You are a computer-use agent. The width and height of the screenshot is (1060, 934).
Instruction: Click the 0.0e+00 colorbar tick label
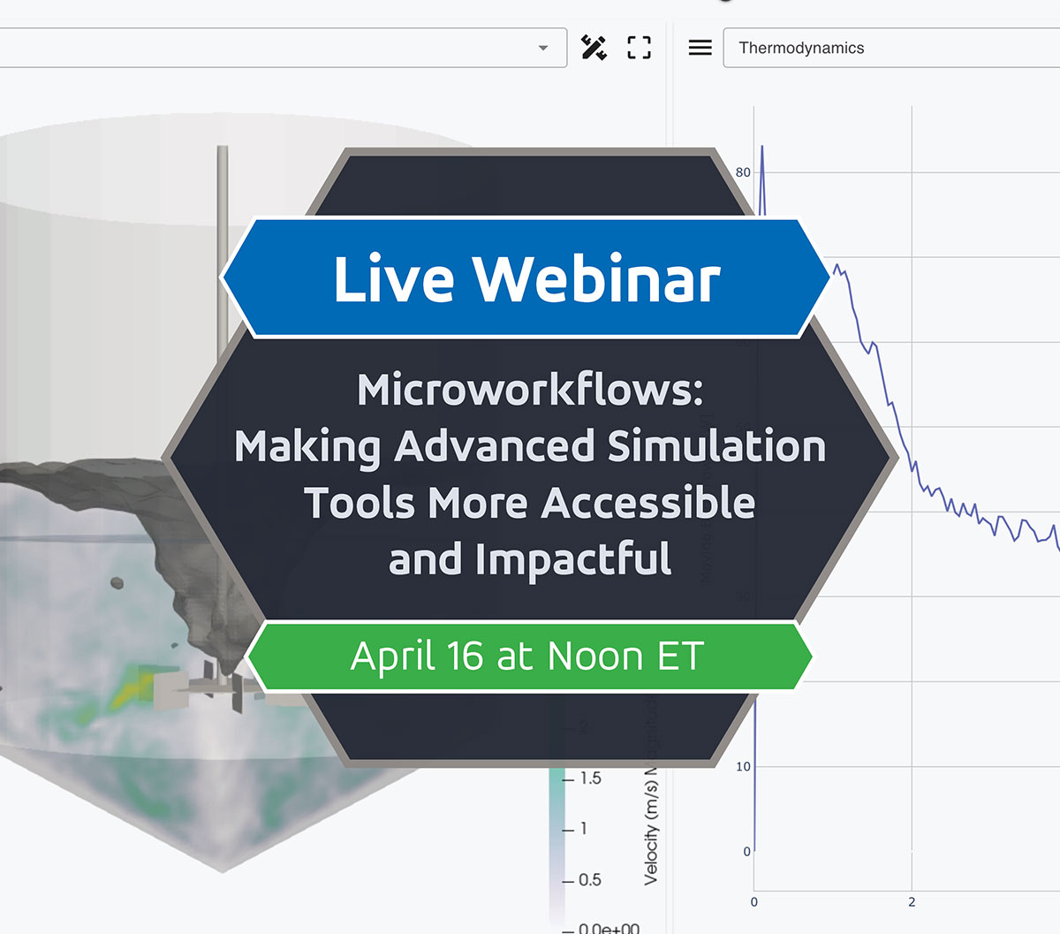(608, 928)
